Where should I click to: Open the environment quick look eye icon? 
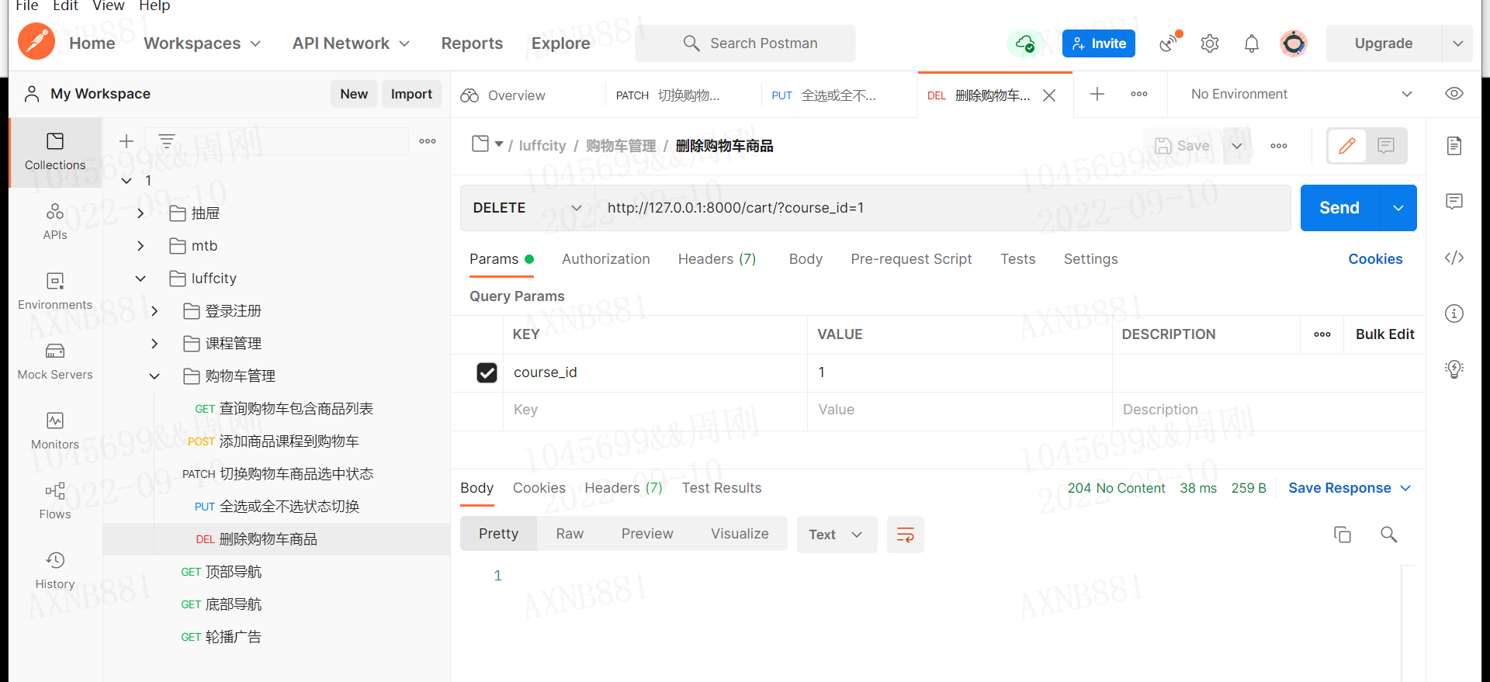1454,94
